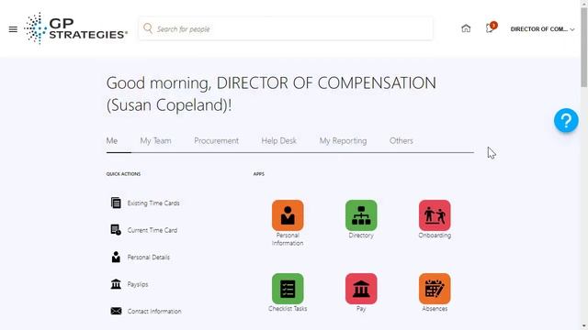Click the Personal Details person icon

pyautogui.click(x=116, y=257)
